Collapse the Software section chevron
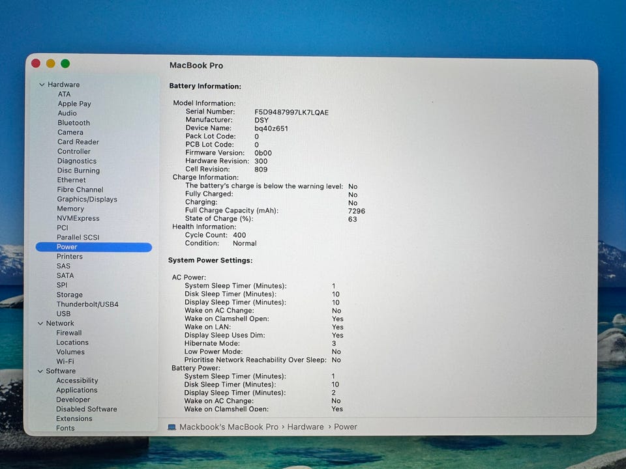The width and height of the screenshot is (626, 469). (40, 371)
